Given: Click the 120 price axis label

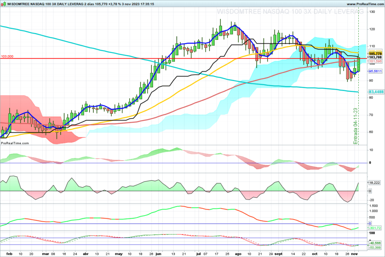Looking at the screenshot, I should tap(372, 29).
